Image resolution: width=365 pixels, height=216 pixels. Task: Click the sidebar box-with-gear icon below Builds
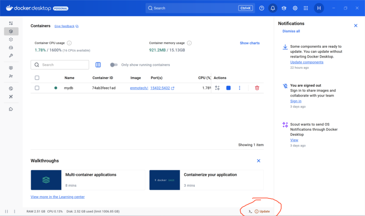click(11, 68)
